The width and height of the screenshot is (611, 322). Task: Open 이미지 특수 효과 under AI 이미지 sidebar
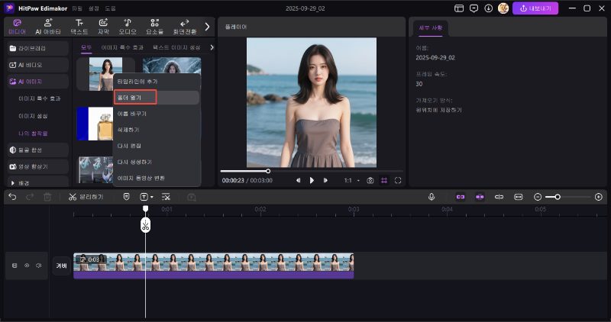(x=40, y=98)
